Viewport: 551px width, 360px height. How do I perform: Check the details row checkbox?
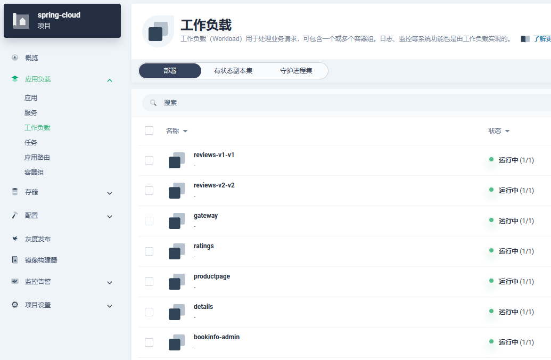click(149, 312)
